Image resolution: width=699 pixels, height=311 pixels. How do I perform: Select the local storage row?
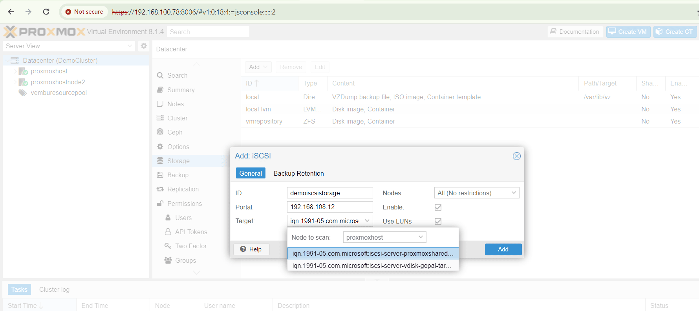470,97
